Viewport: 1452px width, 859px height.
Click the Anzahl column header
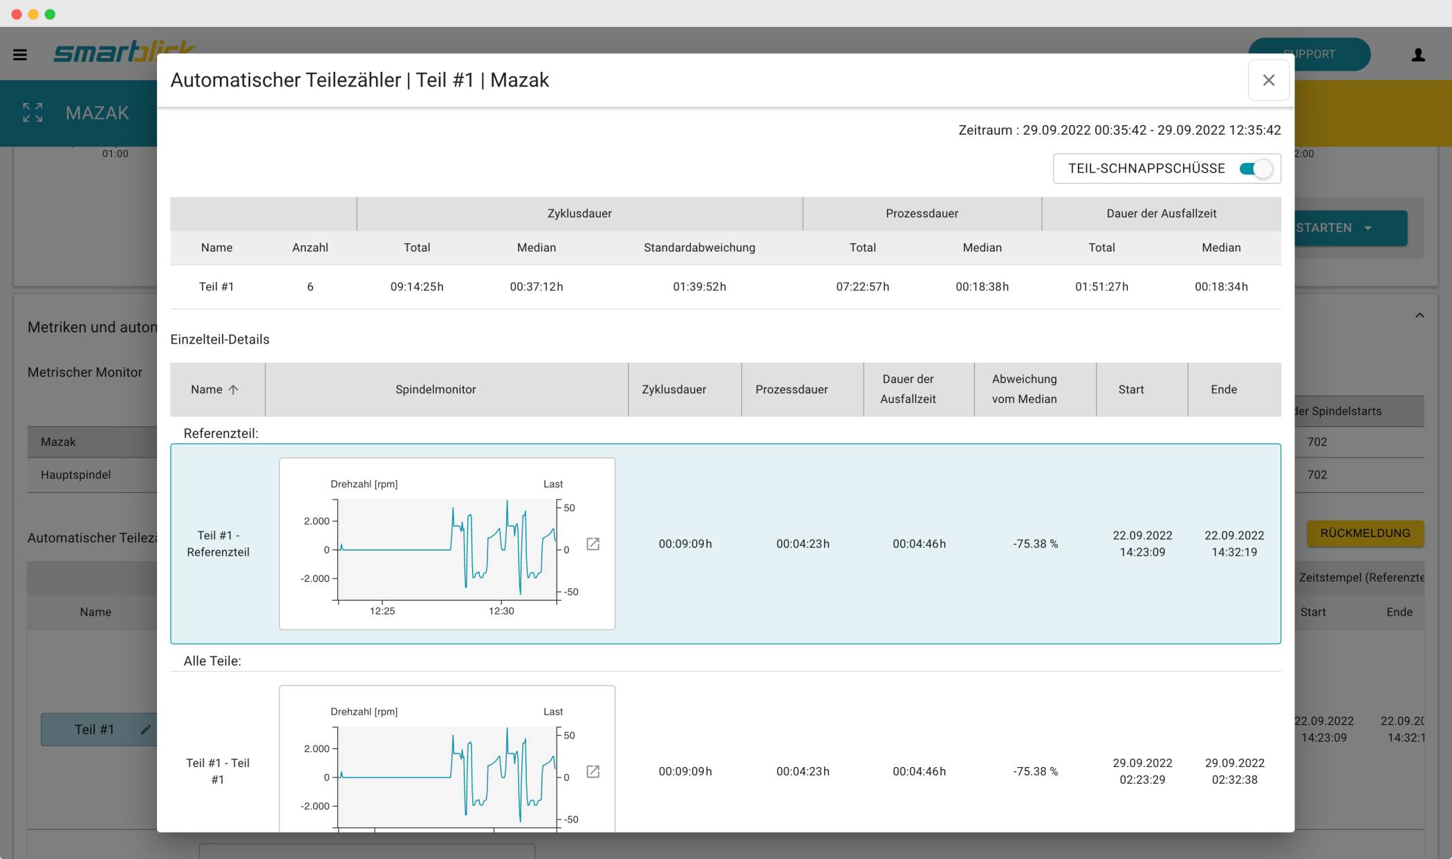[x=310, y=247]
